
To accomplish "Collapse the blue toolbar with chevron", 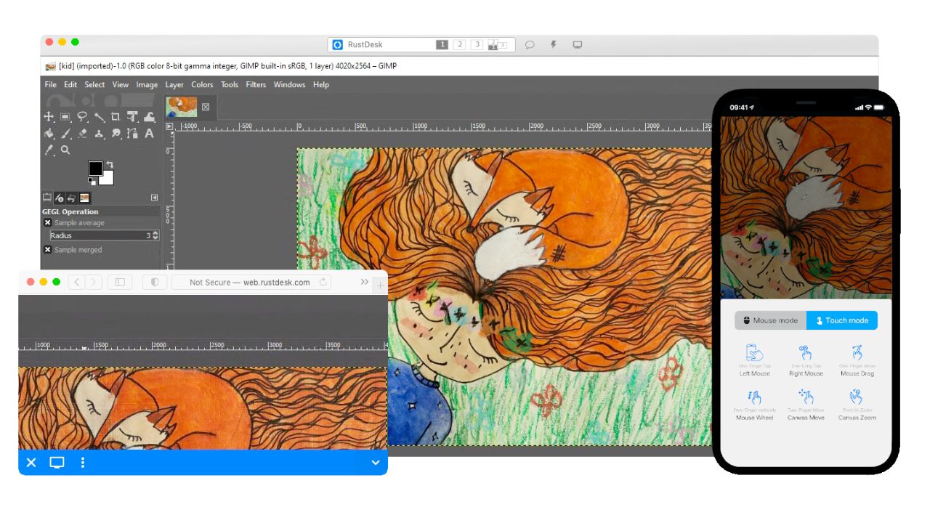I will click(x=376, y=463).
